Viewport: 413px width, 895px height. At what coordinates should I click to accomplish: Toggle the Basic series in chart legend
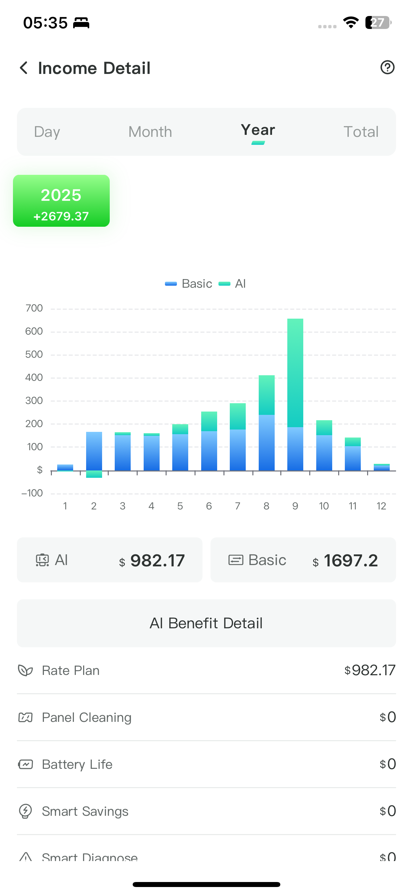click(189, 283)
